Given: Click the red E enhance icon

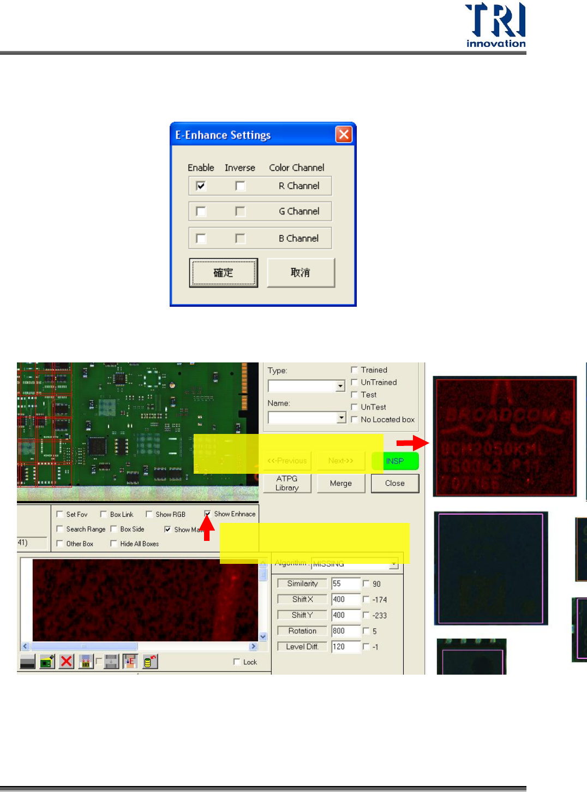Looking at the screenshot, I should click(130, 662).
